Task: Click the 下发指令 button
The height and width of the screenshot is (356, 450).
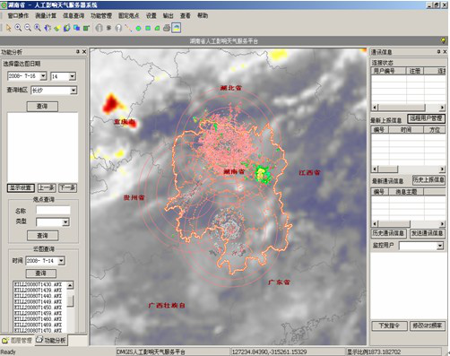Action: pyautogui.click(x=389, y=326)
